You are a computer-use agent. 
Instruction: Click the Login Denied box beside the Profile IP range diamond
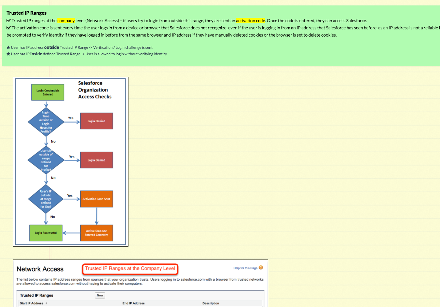96,160
